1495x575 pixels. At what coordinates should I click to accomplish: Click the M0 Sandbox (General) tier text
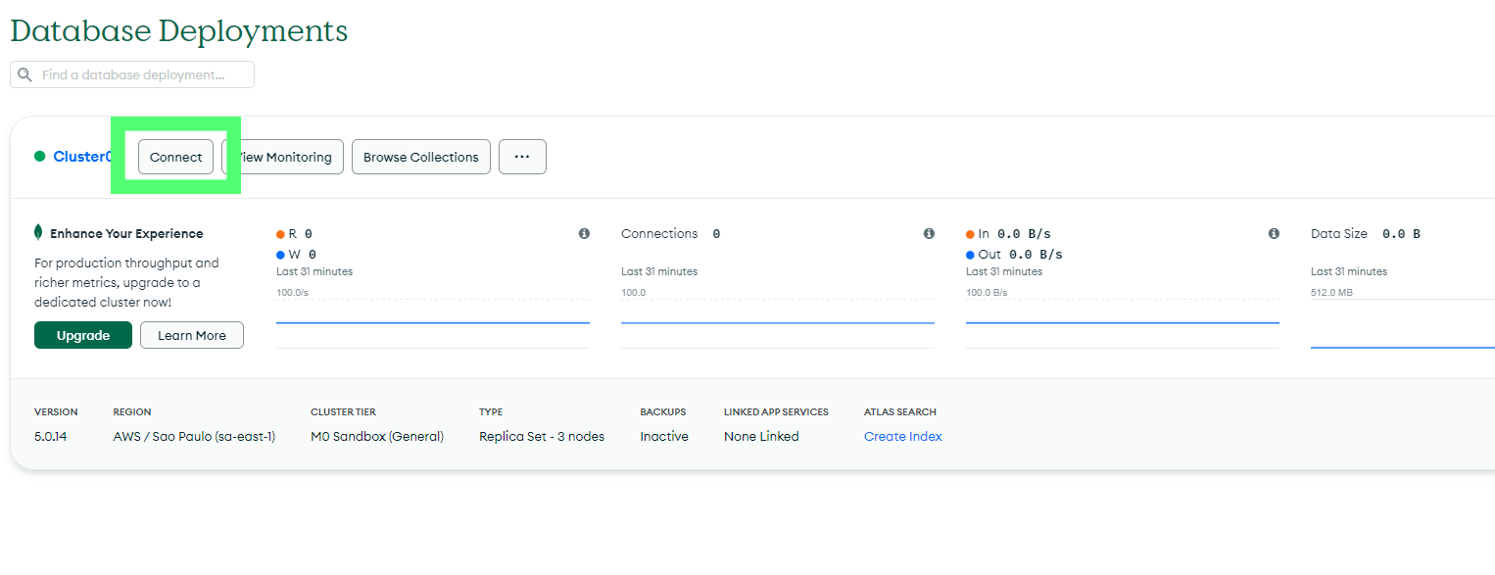[x=377, y=436]
